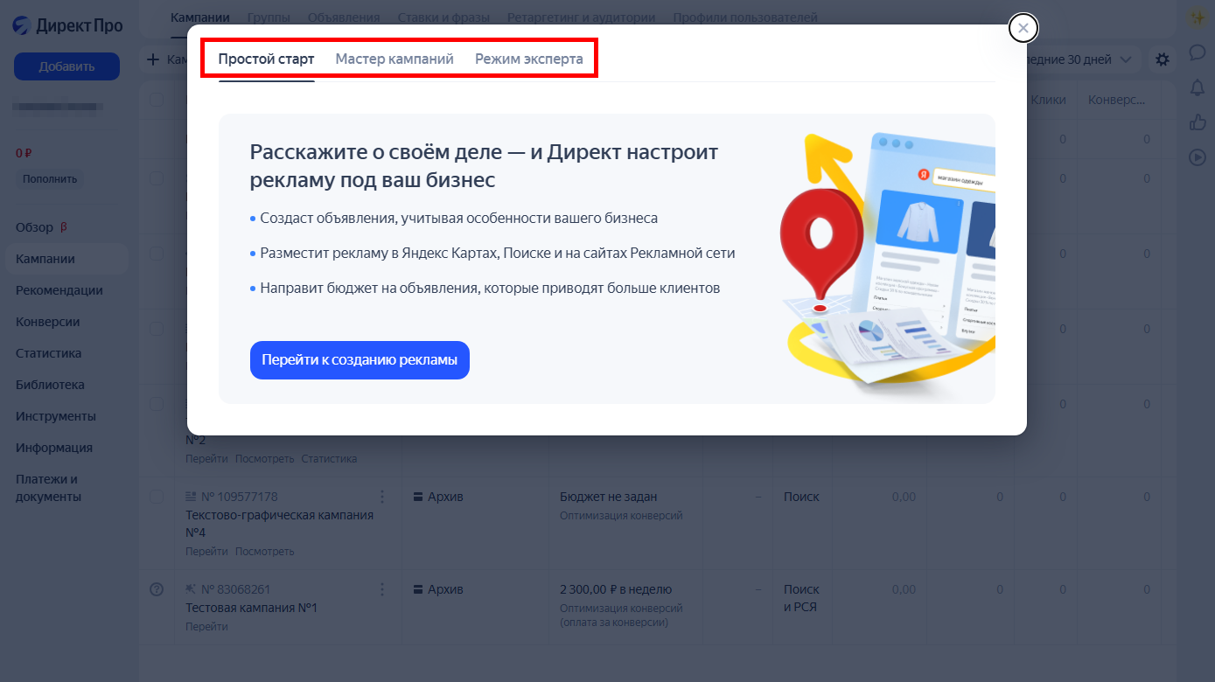Click archive icon in № 109577178 row
Screen dimensions: 1215x682
coord(418,497)
